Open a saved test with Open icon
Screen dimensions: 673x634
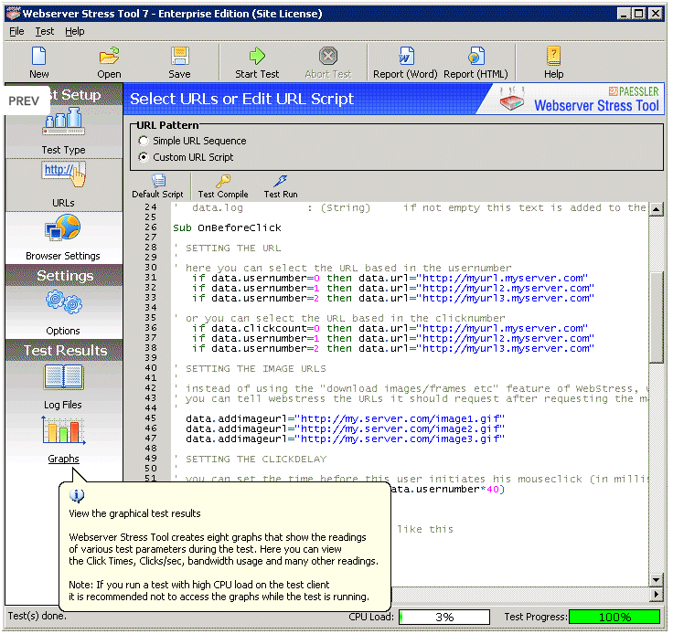click(x=109, y=56)
